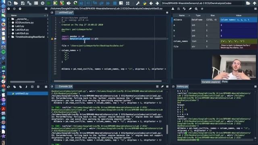Image resolution: width=258 pixels, height=145 pixels.
Task: Open Preferences with wrench icon
Action: [138, 3]
